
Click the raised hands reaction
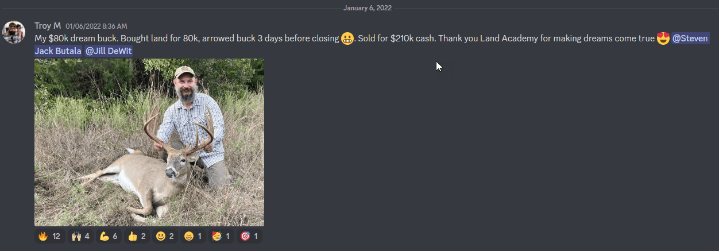(x=80, y=236)
